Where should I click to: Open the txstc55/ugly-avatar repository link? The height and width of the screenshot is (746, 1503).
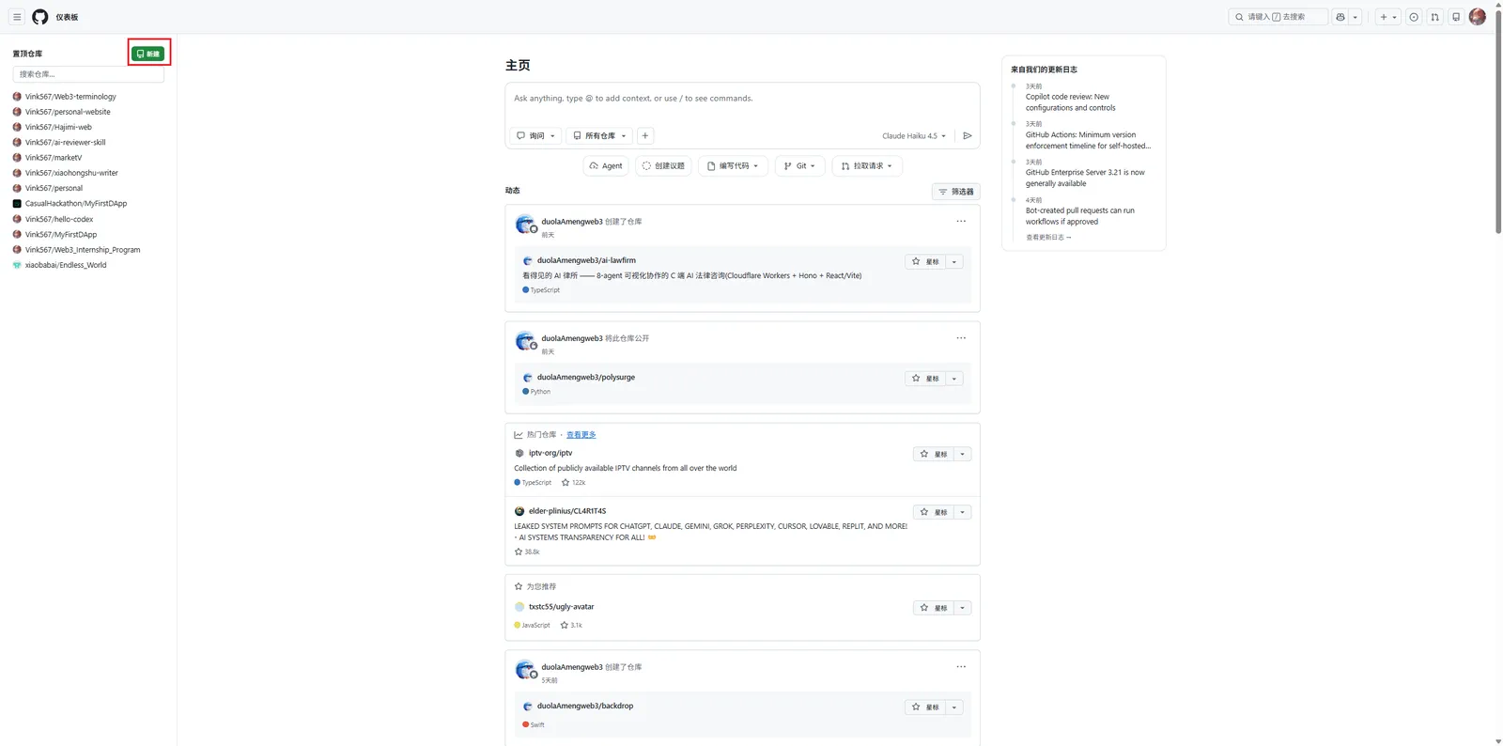(x=561, y=607)
